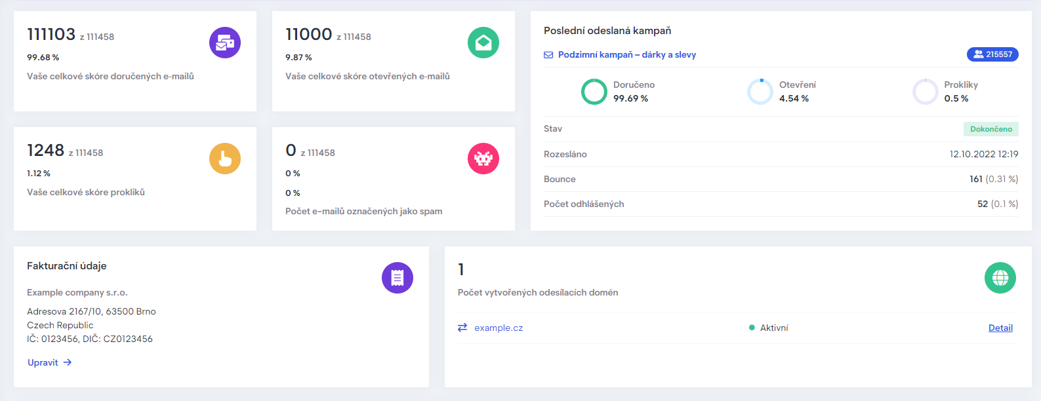The width and height of the screenshot is (1041, 401).
Task: Click the orange click-through pointer icon
Action: [x=225, y=159]
